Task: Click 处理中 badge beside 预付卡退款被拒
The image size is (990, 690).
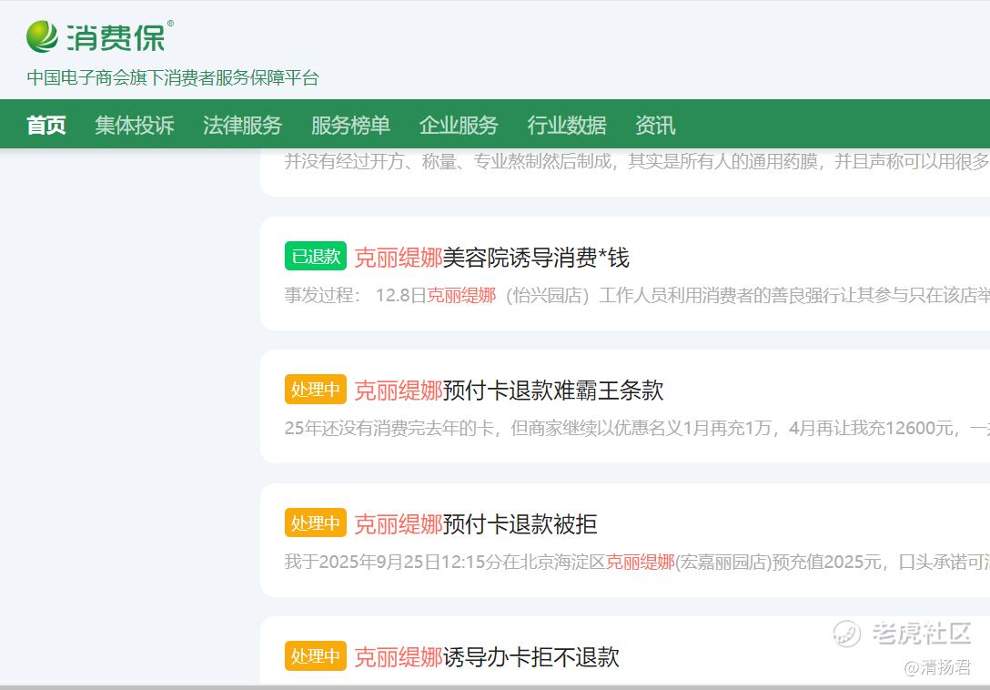Action: pos(316,523)
